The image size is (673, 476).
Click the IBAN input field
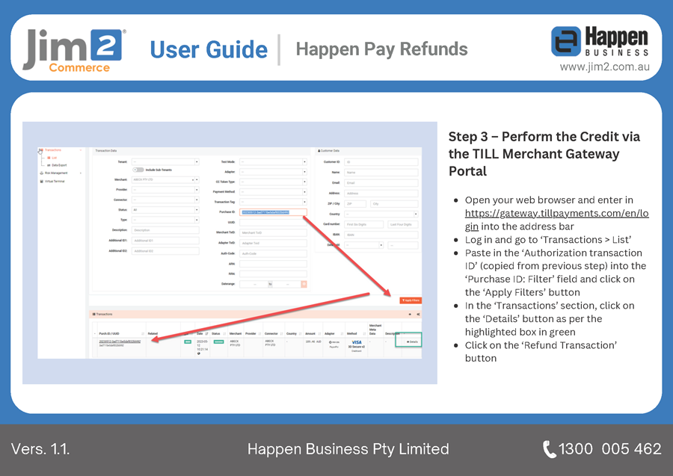[x=381, y=235]
